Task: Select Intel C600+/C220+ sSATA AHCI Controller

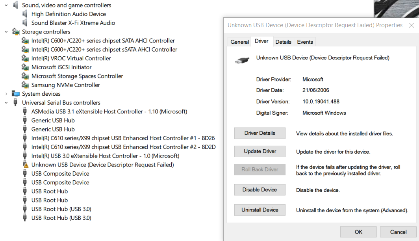Action: pos(104,50)
